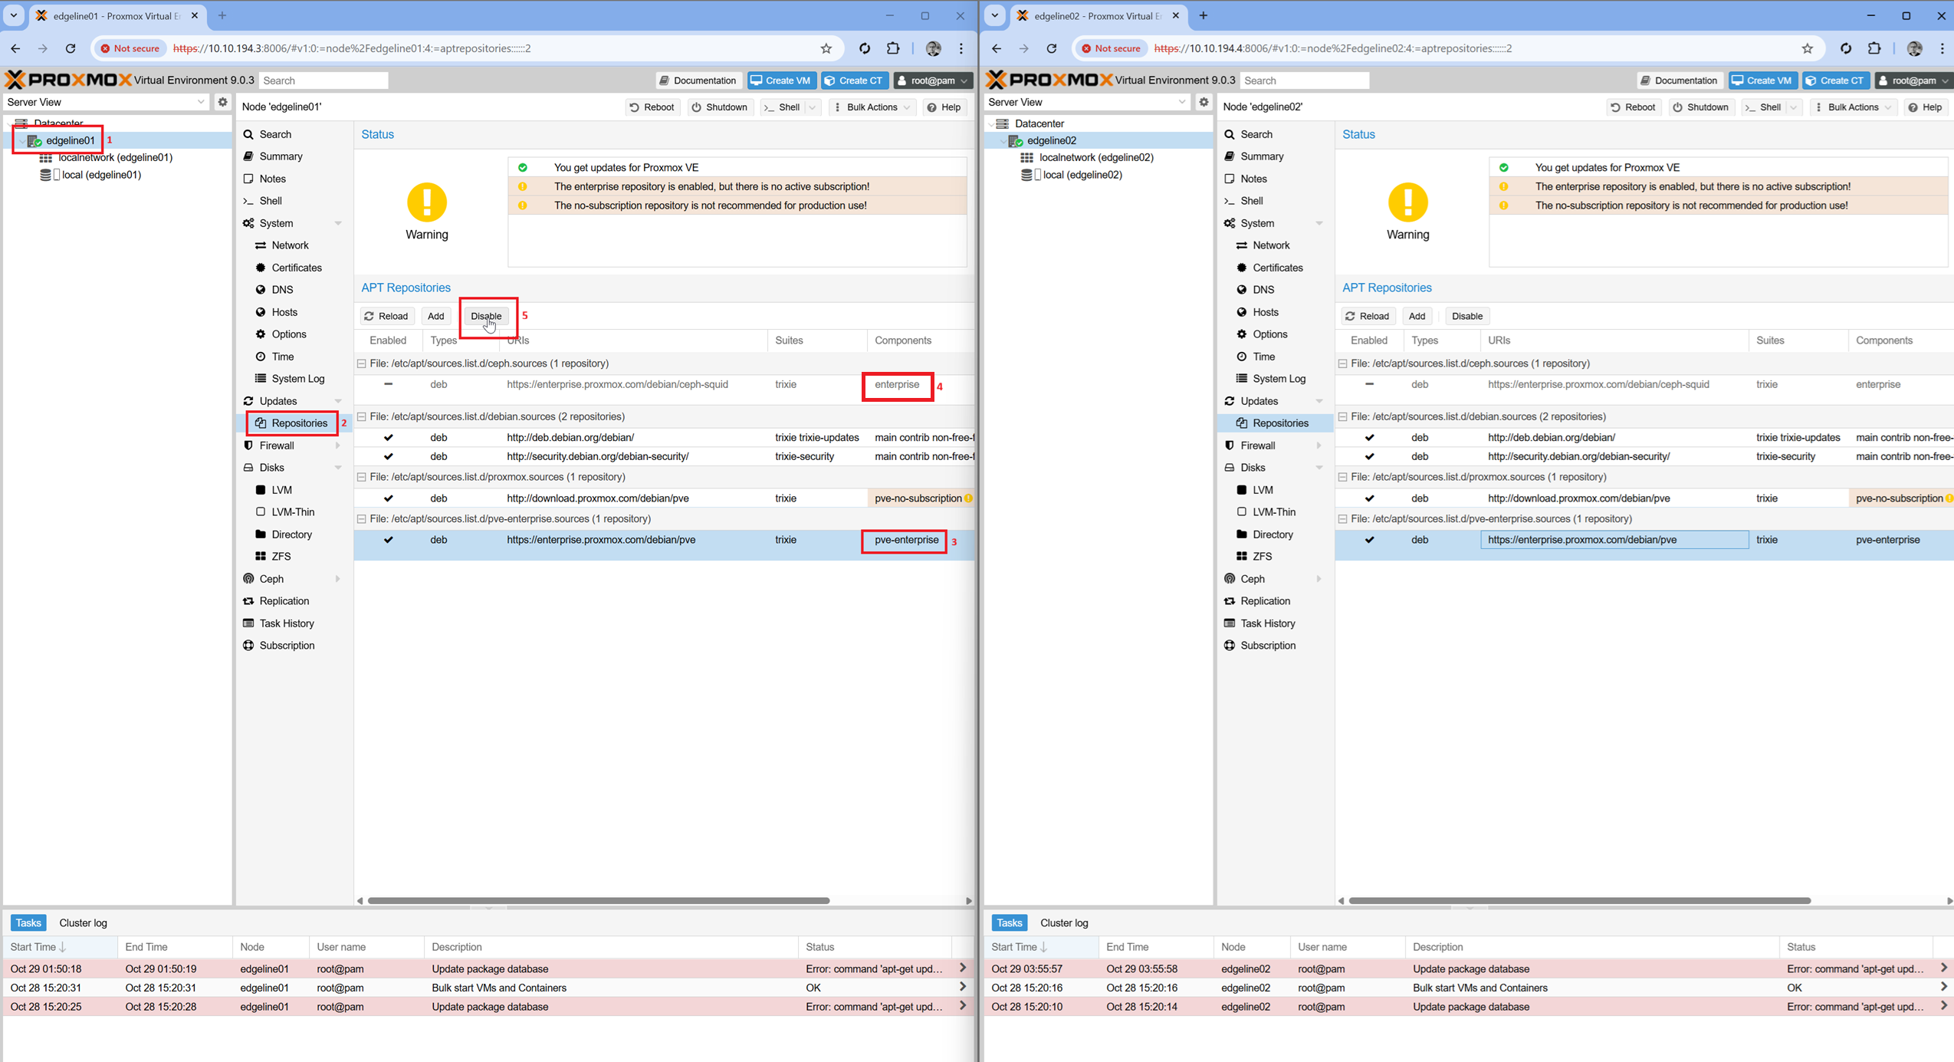Click the horizontal scrollbar under edgeline01 repositories
This screenshot has height=1062, width=1954.
(599, 900)
